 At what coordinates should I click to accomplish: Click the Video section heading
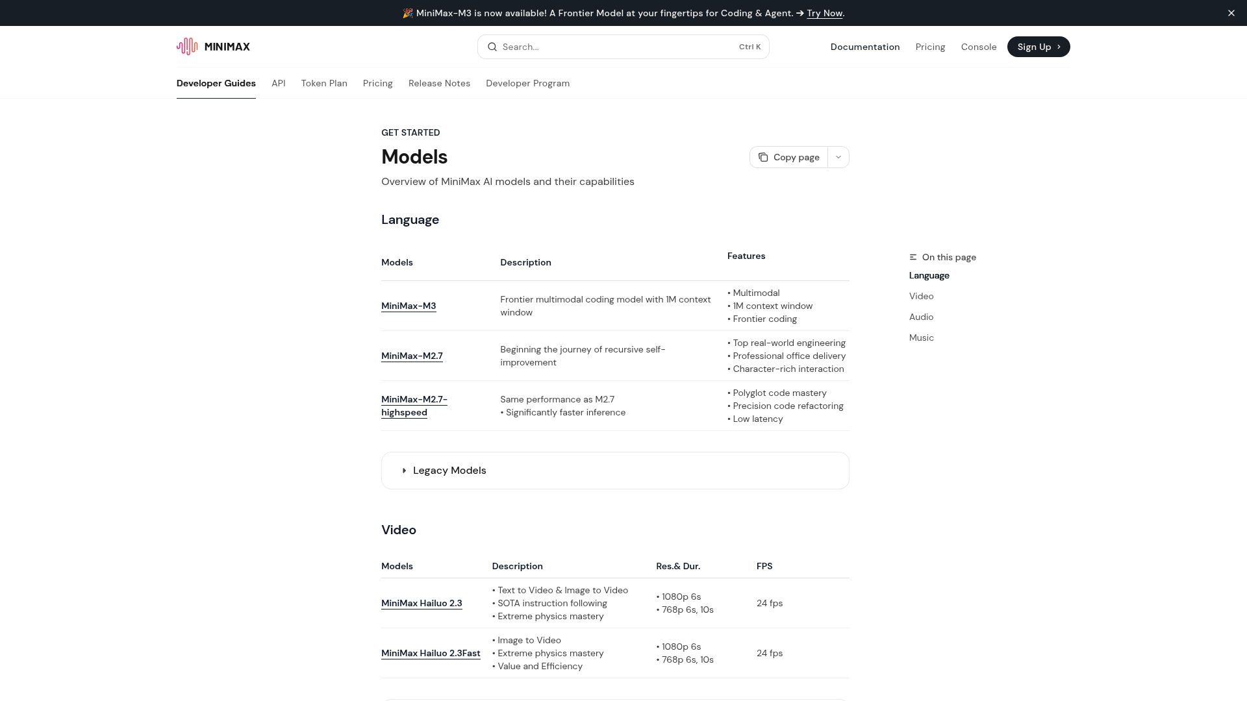click(x=399, y=530)
